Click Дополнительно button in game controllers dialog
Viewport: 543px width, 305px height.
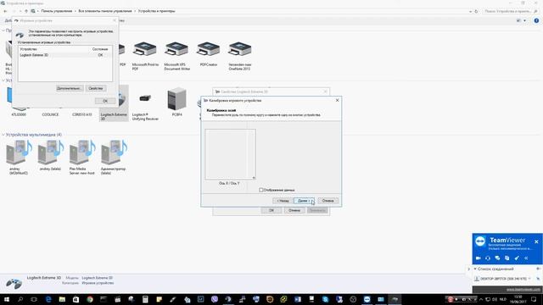(x=70, y=88)
